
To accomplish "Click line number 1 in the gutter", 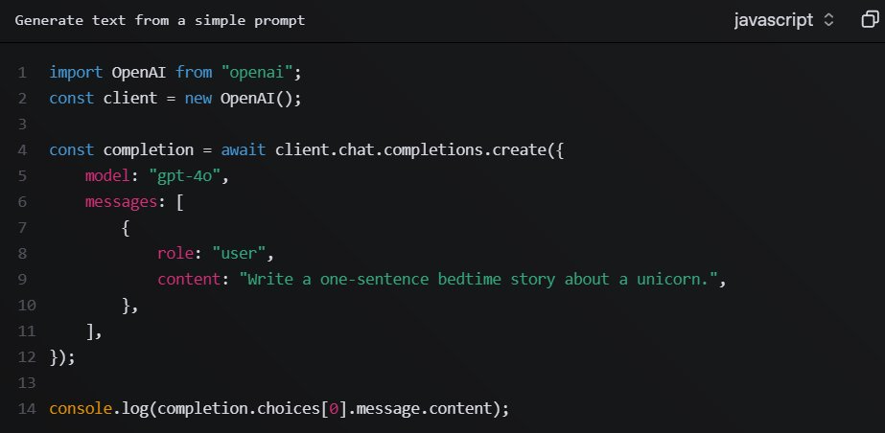I will [22, 72].
